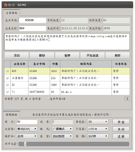Open the 字符集 dropdown showing UTF-8

[x=98, y=129]
